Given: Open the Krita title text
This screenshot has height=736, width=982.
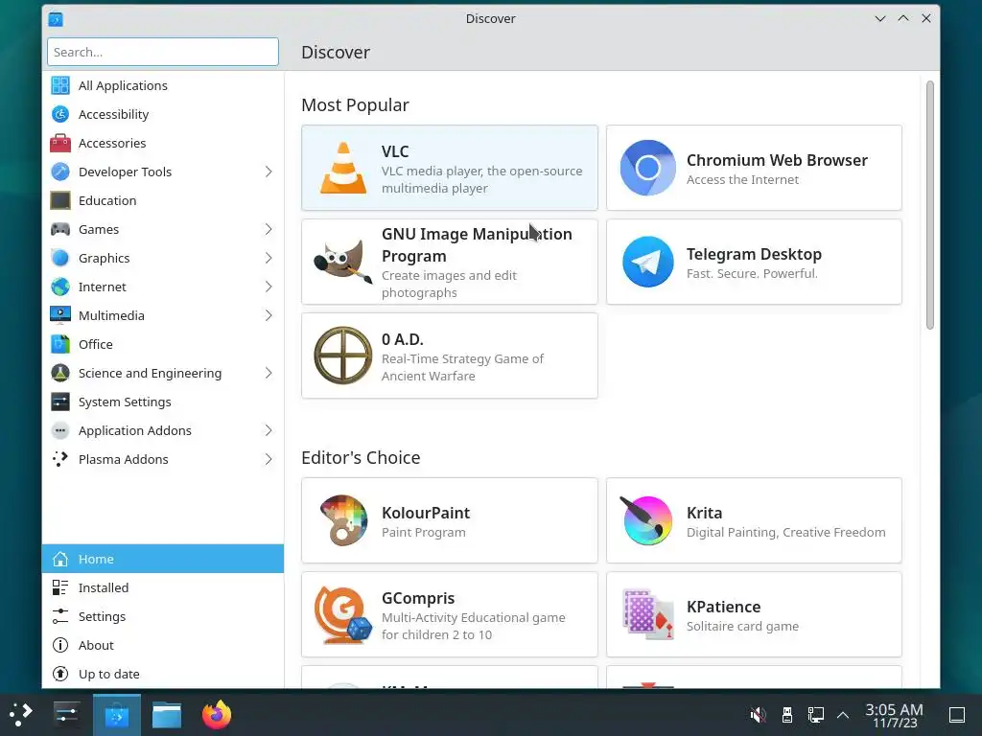Looking at the screenshot, I should pos(705,513).
